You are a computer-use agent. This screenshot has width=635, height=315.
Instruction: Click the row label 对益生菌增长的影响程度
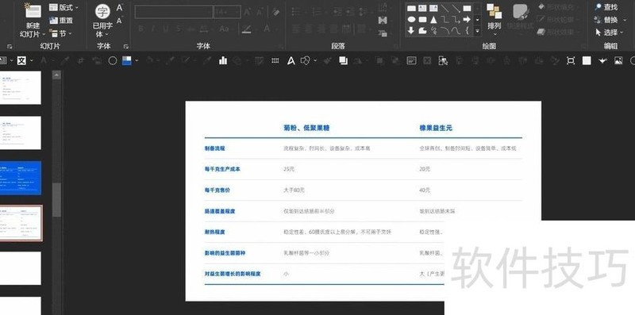click(233, 274)
